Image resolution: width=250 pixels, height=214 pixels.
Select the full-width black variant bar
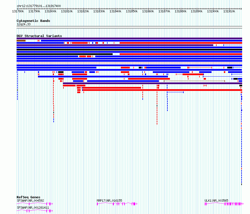pyautogui.click(x=129, y=50)
